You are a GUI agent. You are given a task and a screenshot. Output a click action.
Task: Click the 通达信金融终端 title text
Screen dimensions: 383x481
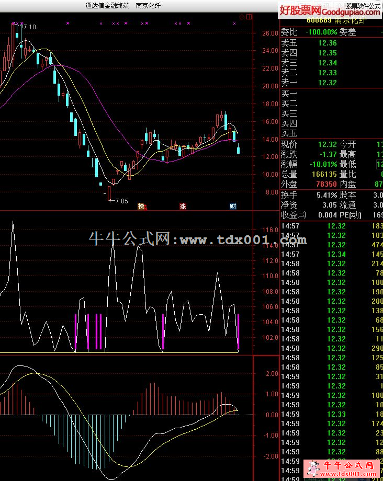pos(107,6)
